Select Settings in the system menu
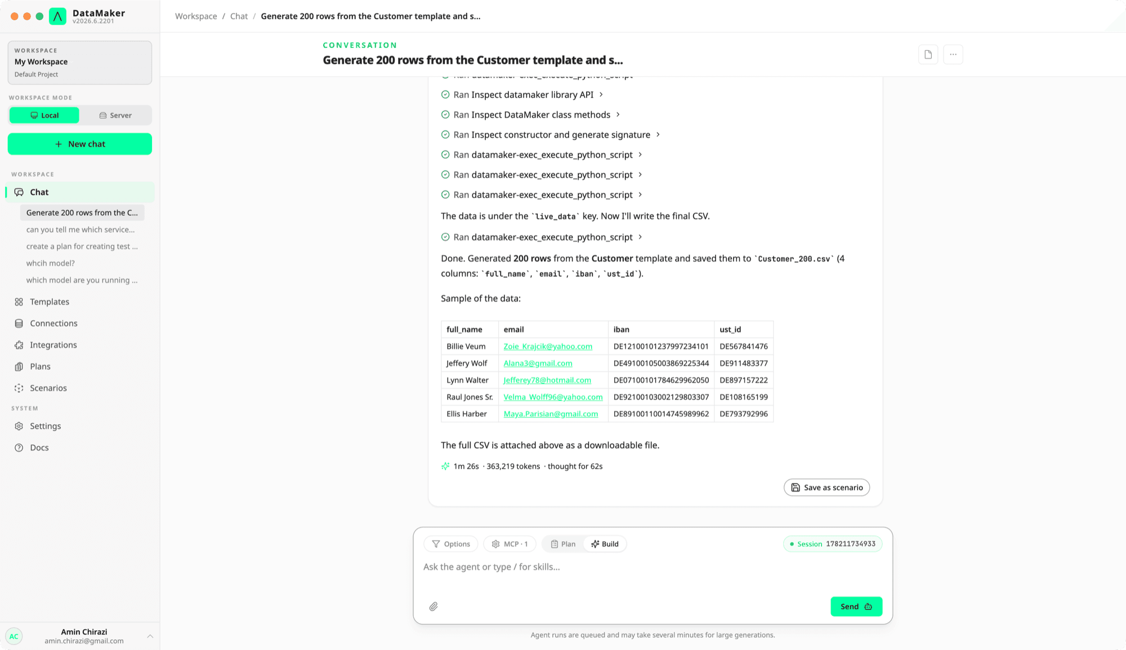This screenshot has height=650, width=1126. pos(46,426)
